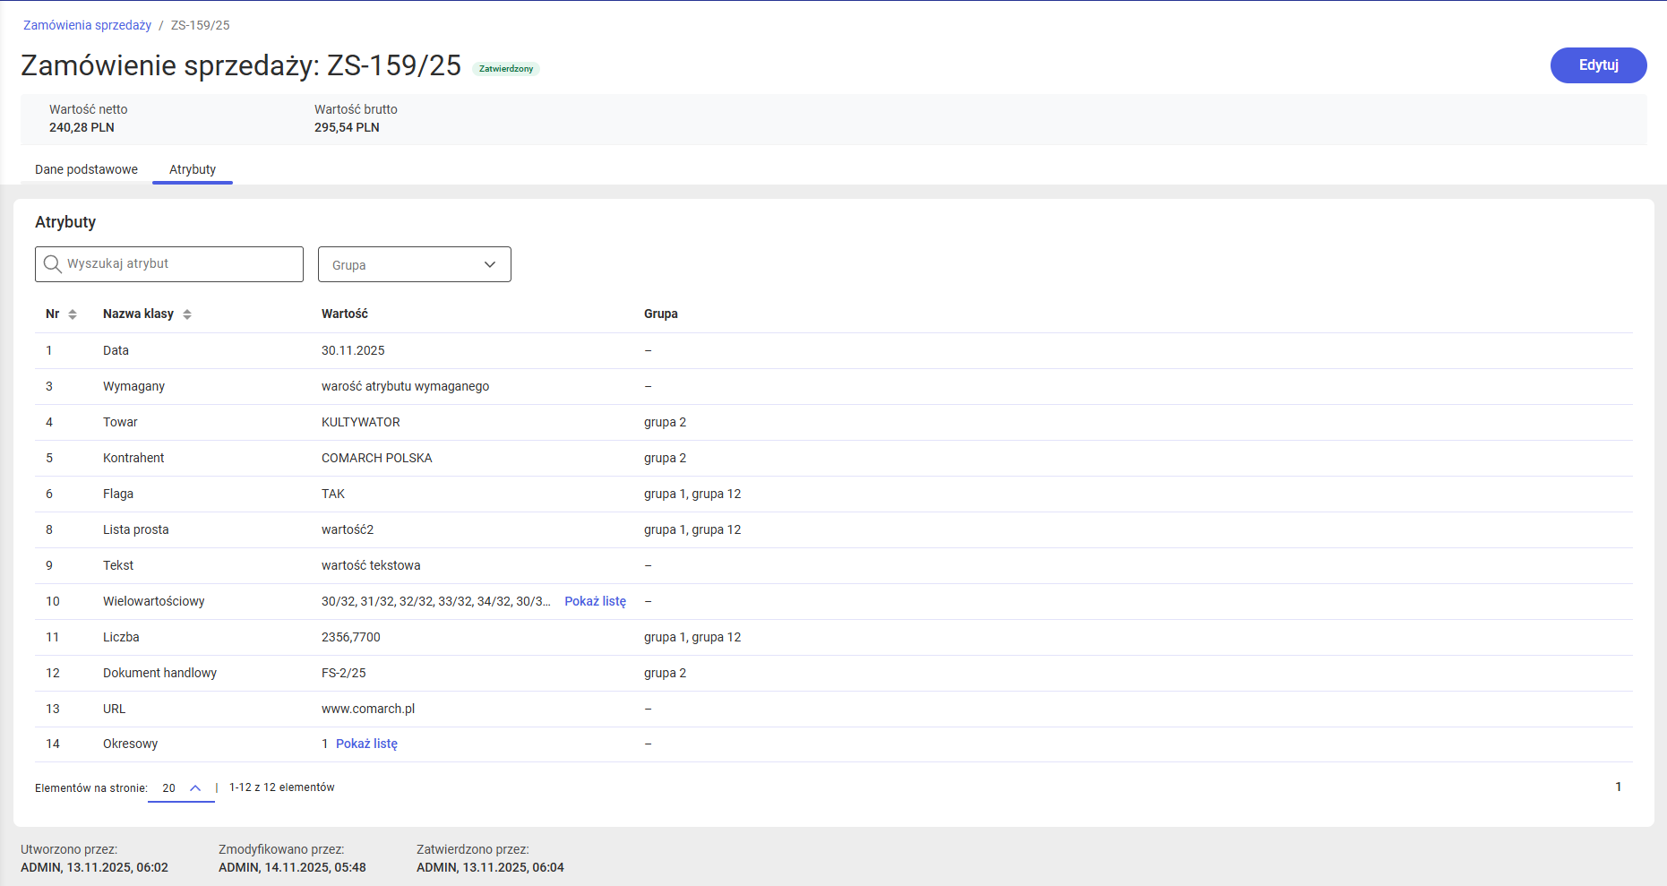
Task: Sort by Nr column arrows
Action: 73,314
